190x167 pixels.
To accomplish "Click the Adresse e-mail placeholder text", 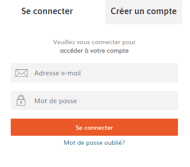I will pyautogui.click(x=57, y=73).
